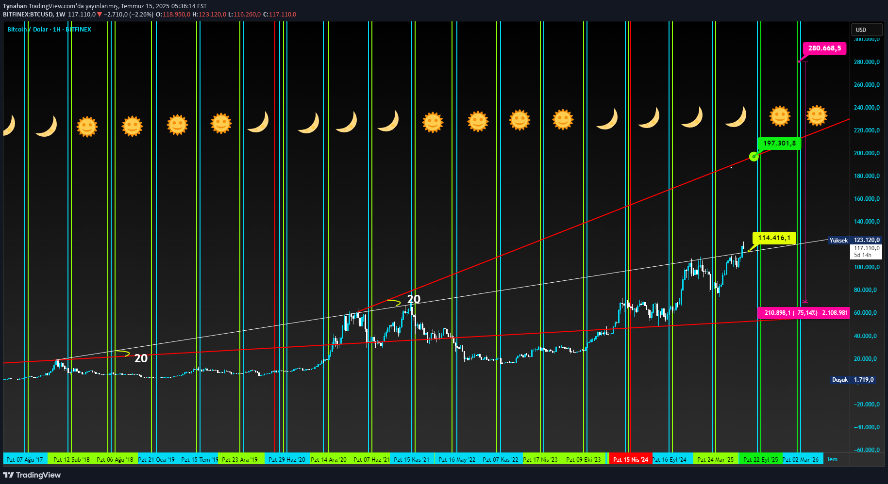Click the 20 angle label near the 2018 peak
888x484 pixels.
click(141, 358)
